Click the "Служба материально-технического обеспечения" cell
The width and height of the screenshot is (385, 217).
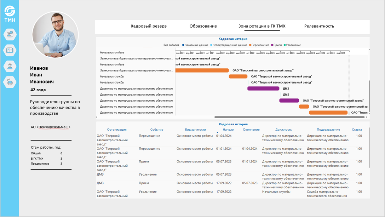[x=327, y=194]
